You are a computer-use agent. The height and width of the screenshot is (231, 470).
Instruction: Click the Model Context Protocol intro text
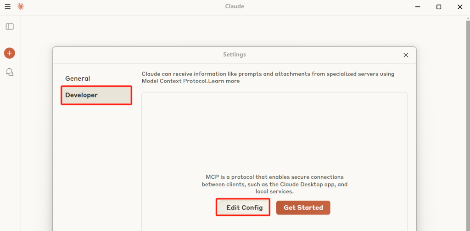(268, 77)
